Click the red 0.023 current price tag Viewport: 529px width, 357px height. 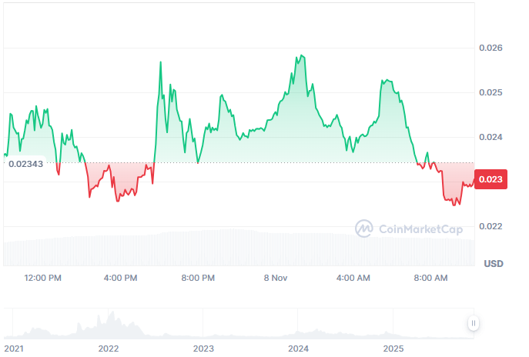coord(490,179)
